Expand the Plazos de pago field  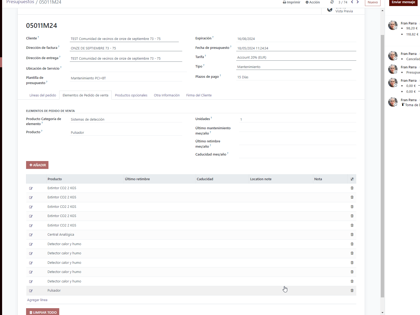coord(296,77)
